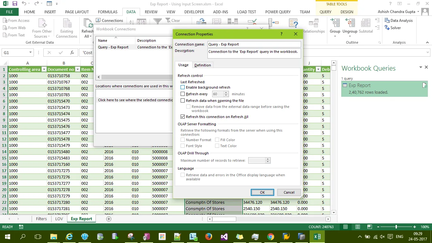This screenshot has width=432, height=243.
Task: Toggle the Text Color checkbox
Action: click(x=217, y=146)
